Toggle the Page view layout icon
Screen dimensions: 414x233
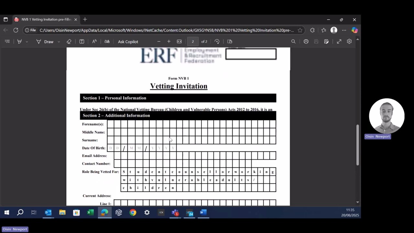(230, 41)
